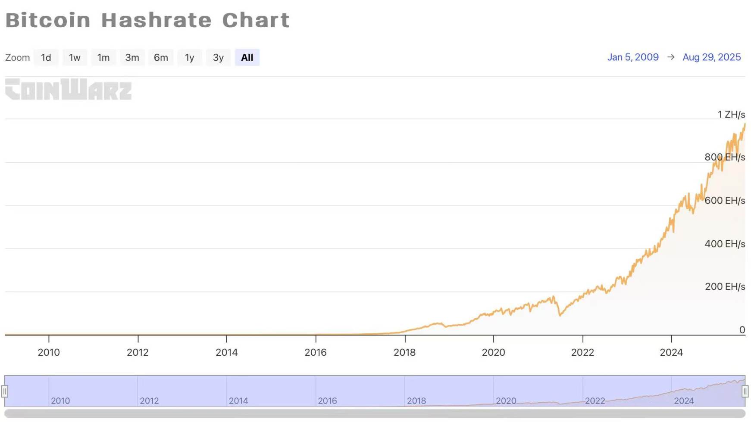The height and width of the screenshot is (422, 751).
Task: Click 2012 in the navigator timeline
Action: coord(149,401)
